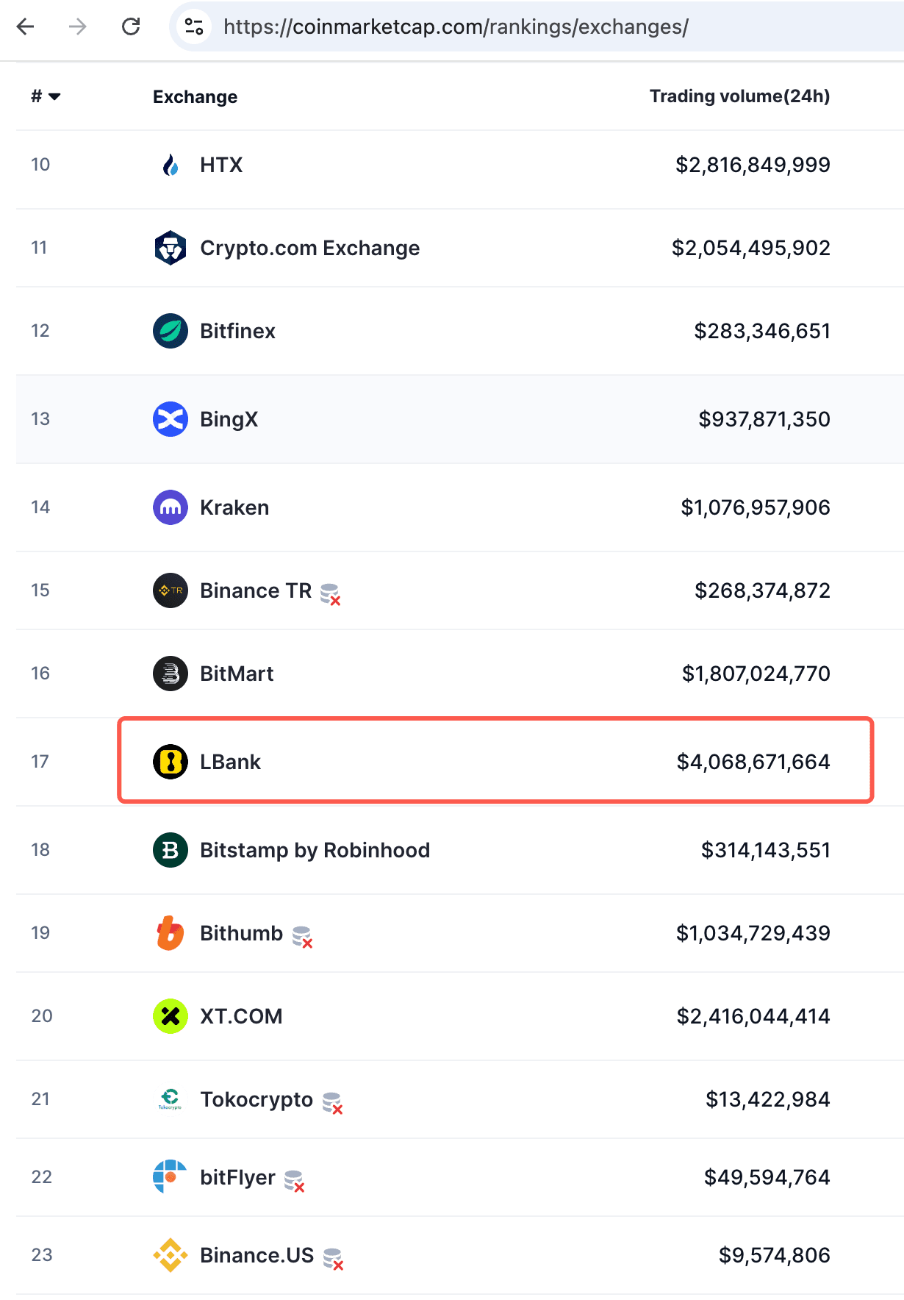Click the XT.COM green X logo
The height and width of the screenshot is (1300, 904).
[171, 1016]
